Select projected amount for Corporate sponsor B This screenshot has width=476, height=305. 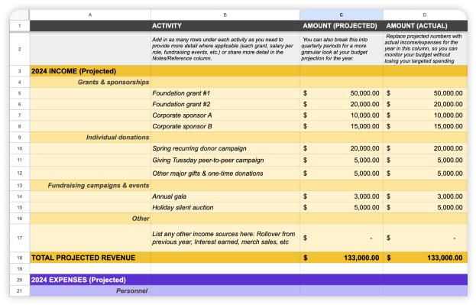coord(342,126)
